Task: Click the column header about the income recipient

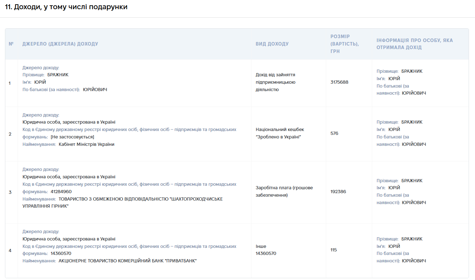Action: tap(415, 44)
